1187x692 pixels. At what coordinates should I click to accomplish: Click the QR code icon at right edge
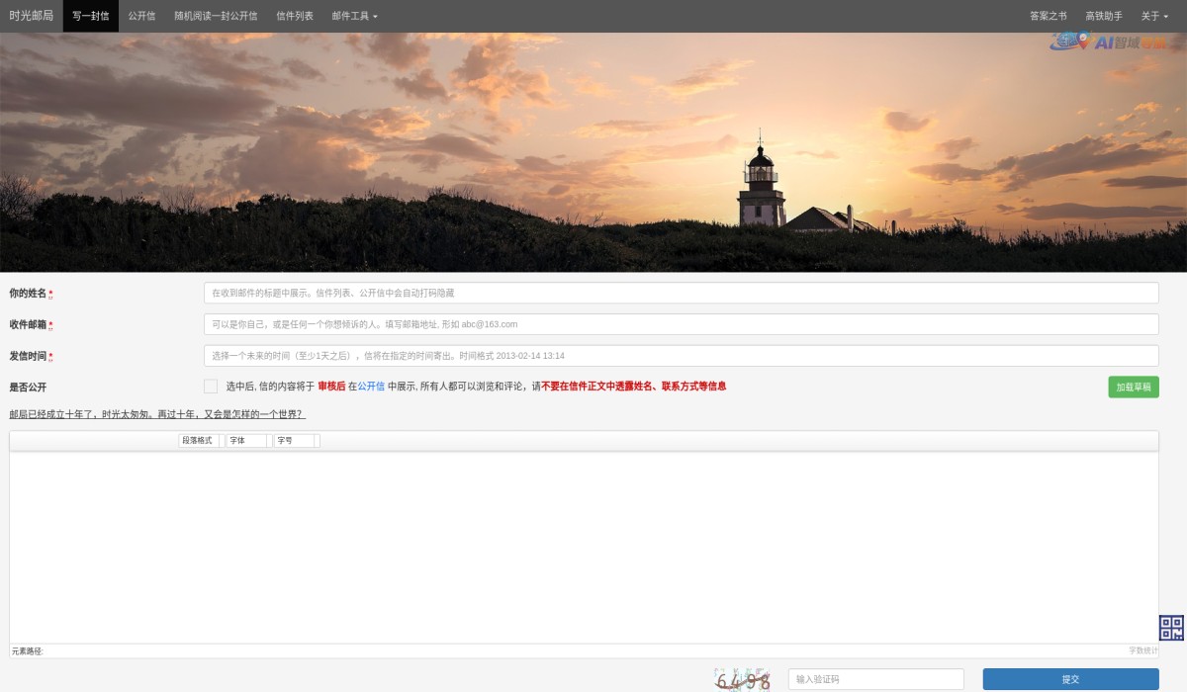click(x=1171, y=628)
